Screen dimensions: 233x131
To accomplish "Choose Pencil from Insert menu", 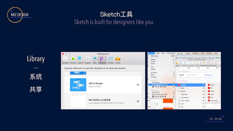I will (162, 64).
